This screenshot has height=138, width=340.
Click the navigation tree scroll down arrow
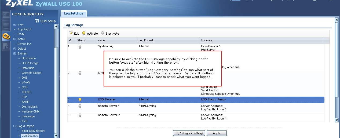coord(56,136)
